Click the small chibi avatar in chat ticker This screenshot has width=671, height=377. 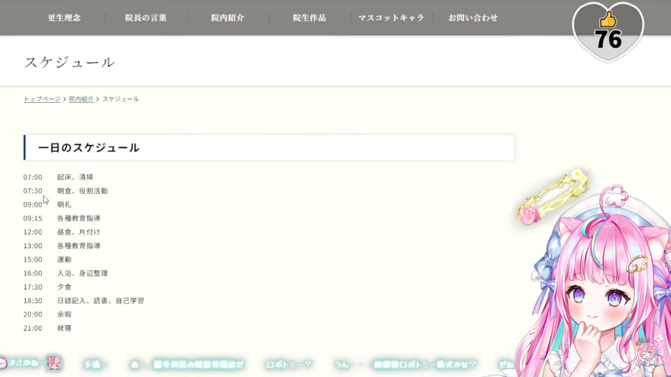point(54,364)
